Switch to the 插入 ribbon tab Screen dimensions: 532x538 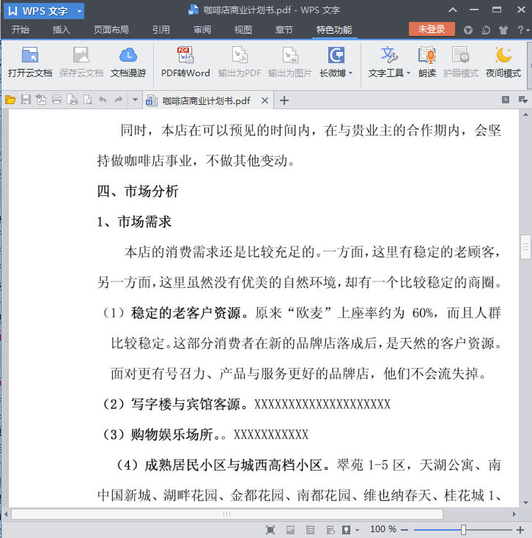click(x=61, y=30)
